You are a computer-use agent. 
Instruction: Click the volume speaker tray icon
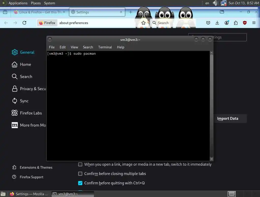pyautogui.click(x=215, y=3)
